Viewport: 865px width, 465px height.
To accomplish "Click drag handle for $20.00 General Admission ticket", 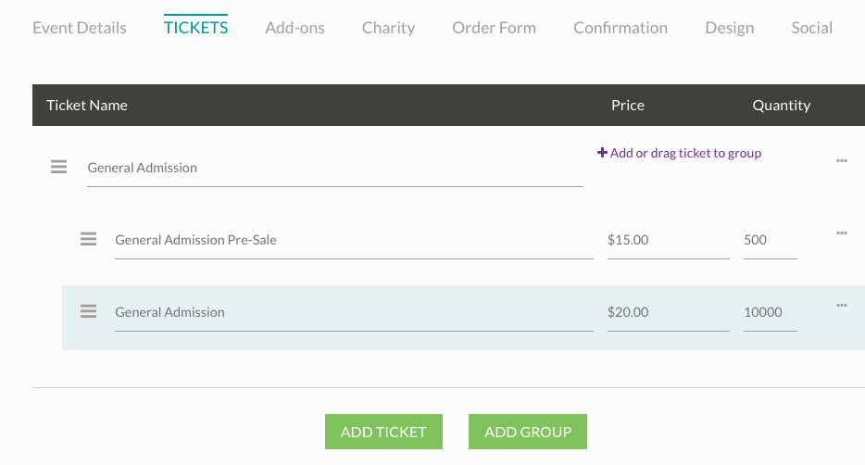I will pyautogui.click(x=88, y=311).
